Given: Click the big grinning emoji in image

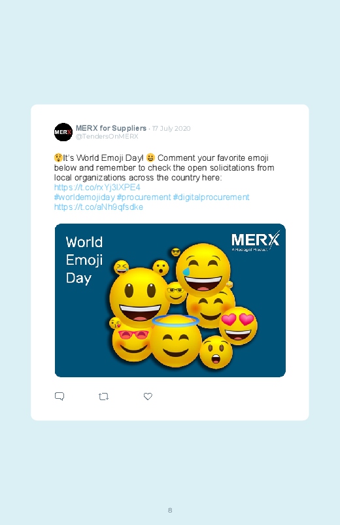Looking at the screenshot, I should (x=139, y=297).
